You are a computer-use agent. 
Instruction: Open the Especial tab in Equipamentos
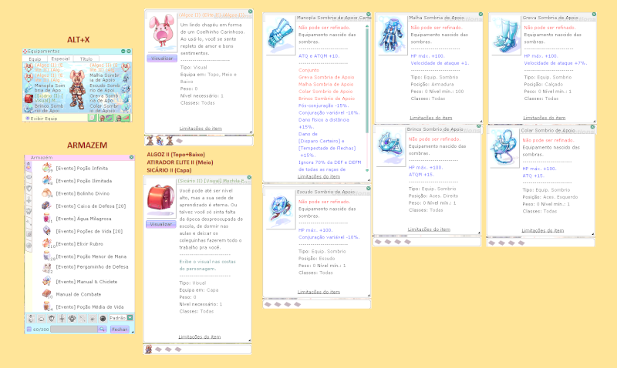pyautogui.click(x=60, y=59)
